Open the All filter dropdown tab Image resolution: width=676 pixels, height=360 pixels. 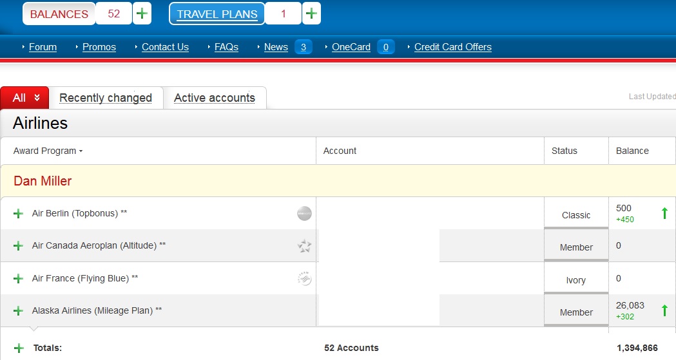pyautogui.click(x=25, y=98)
